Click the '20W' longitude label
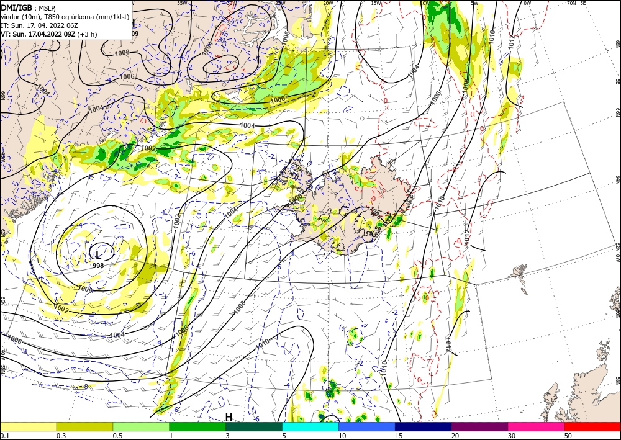 coord(327,3)
